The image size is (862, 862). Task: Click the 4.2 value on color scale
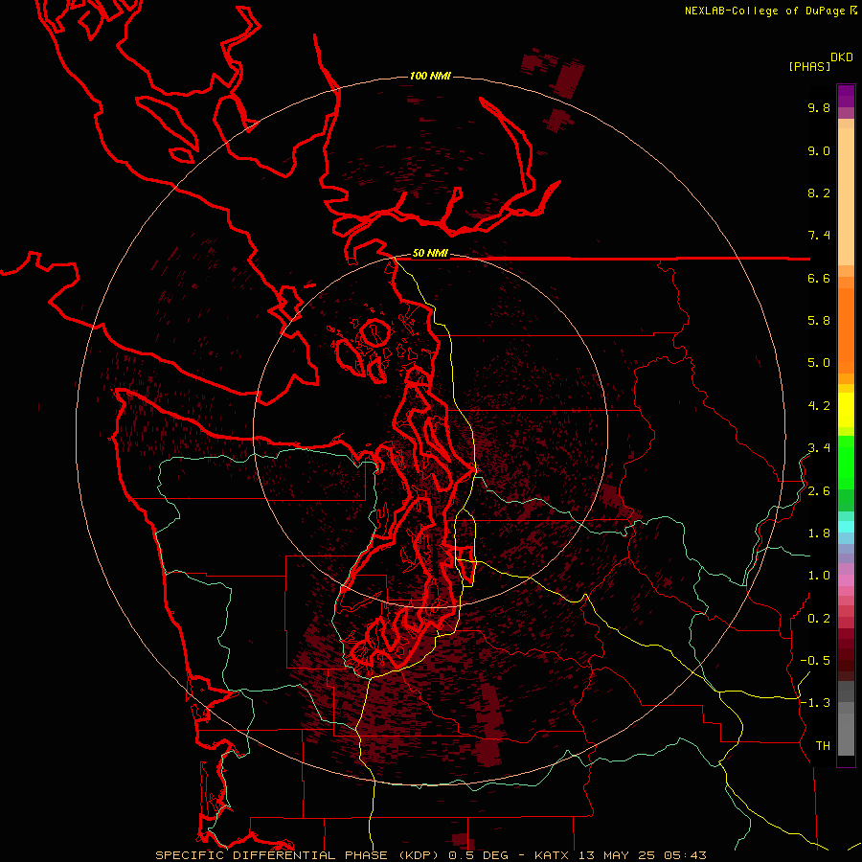[819, 406]
